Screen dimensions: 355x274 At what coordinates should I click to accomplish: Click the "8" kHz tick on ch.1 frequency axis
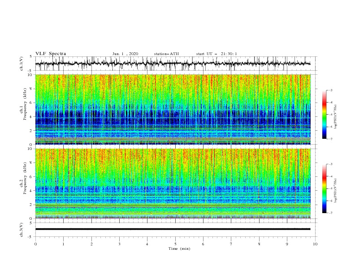[x=31, y=89]
